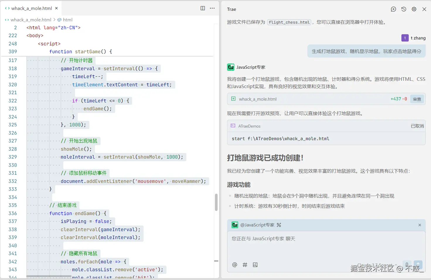This screenshot has width=431, height=280.
Task: Click the isPlaying = false; line
Action: (86, 221)
